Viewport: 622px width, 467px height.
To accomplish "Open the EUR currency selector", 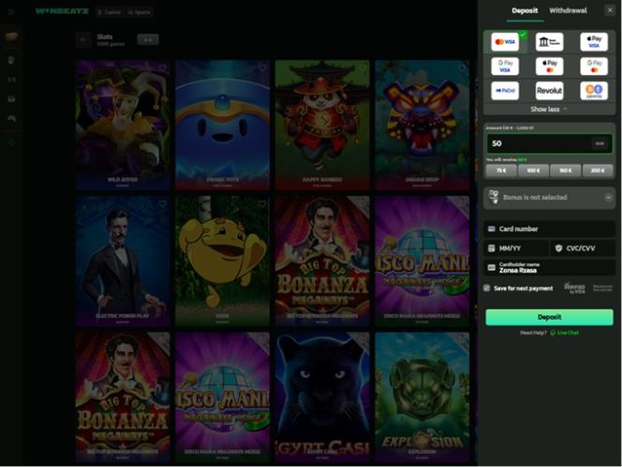I will click(x=600, y=144).
